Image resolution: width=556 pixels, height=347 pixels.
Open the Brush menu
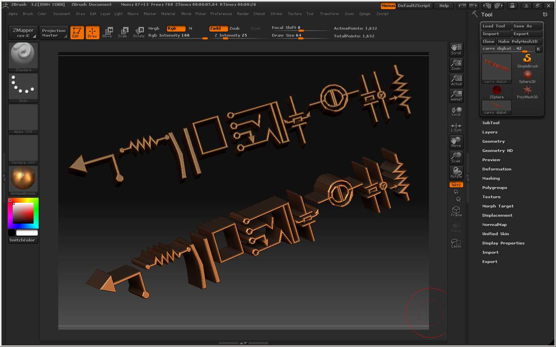tap(28, 14)
